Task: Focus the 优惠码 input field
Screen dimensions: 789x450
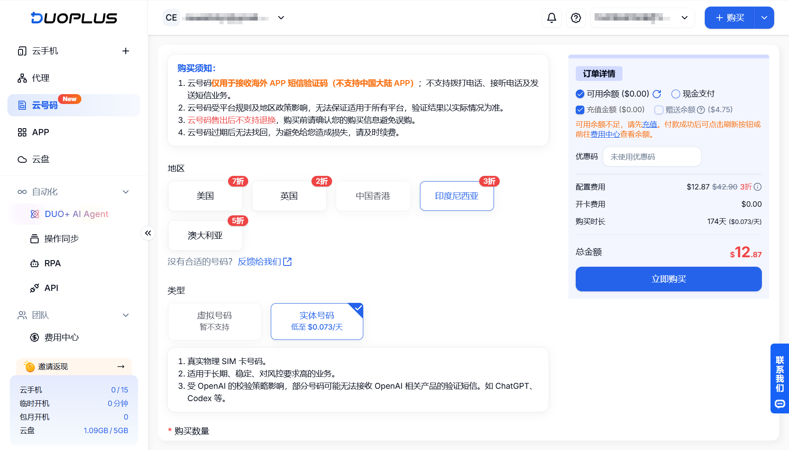Action: pyautogui.click(x=652, y=157)
